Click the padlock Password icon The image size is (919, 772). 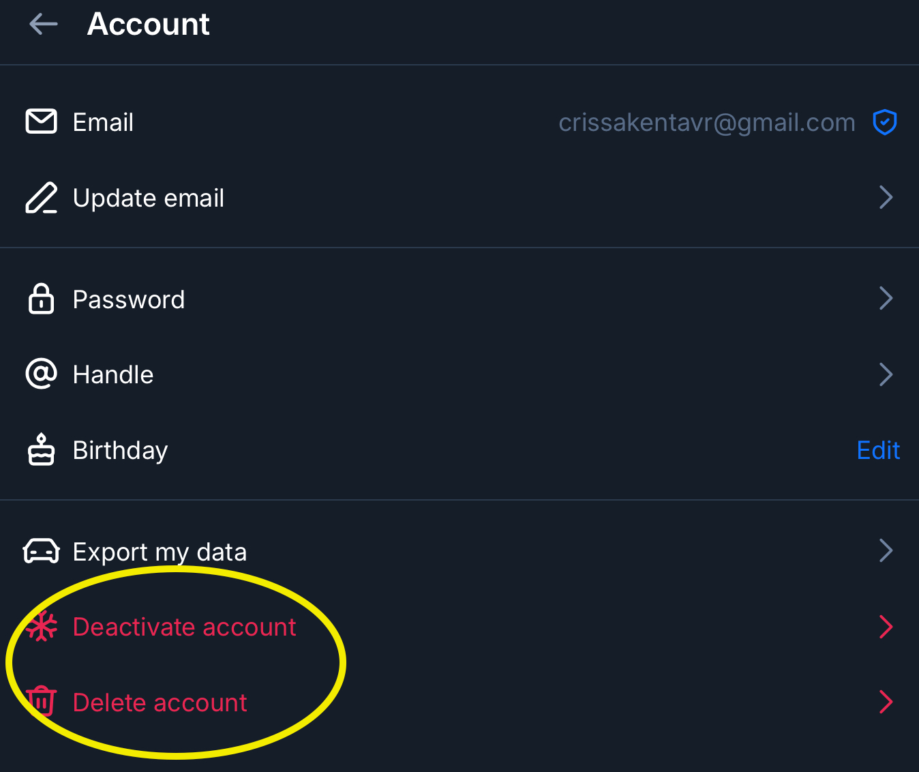(42, 299)
